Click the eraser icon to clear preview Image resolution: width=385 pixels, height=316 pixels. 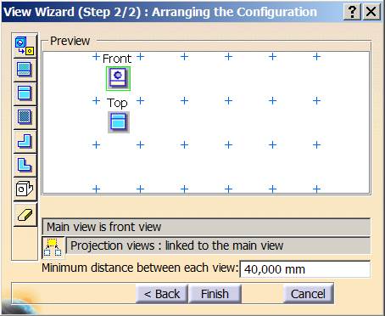pyautogui.click(x=25, y=214)
